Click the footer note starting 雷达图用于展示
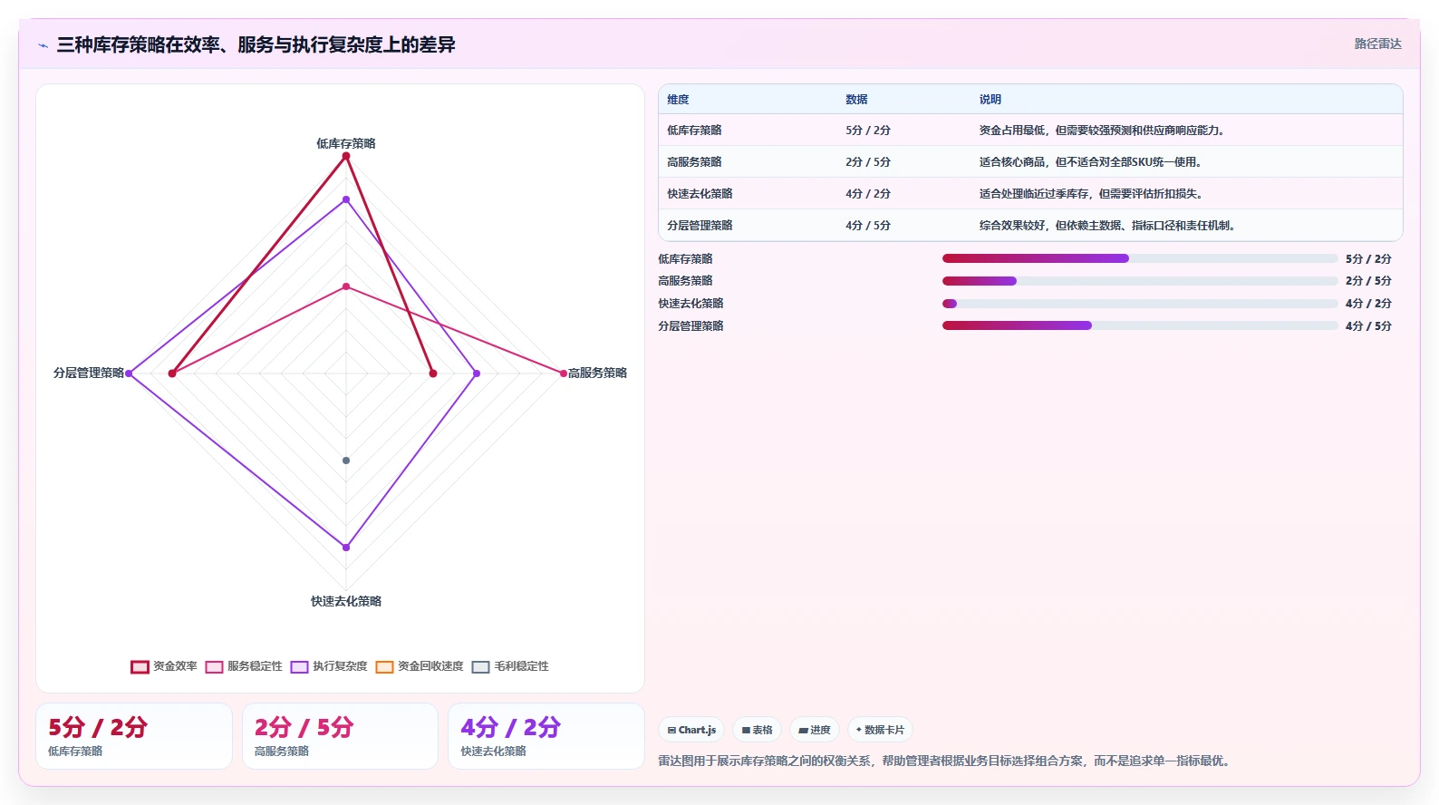This screenshot has width=1439, height=805. [x=946, y=761]
